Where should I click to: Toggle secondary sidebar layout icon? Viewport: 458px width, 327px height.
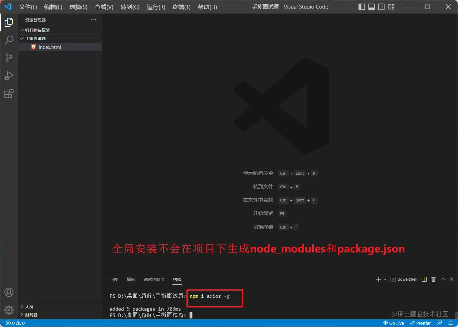381,7
